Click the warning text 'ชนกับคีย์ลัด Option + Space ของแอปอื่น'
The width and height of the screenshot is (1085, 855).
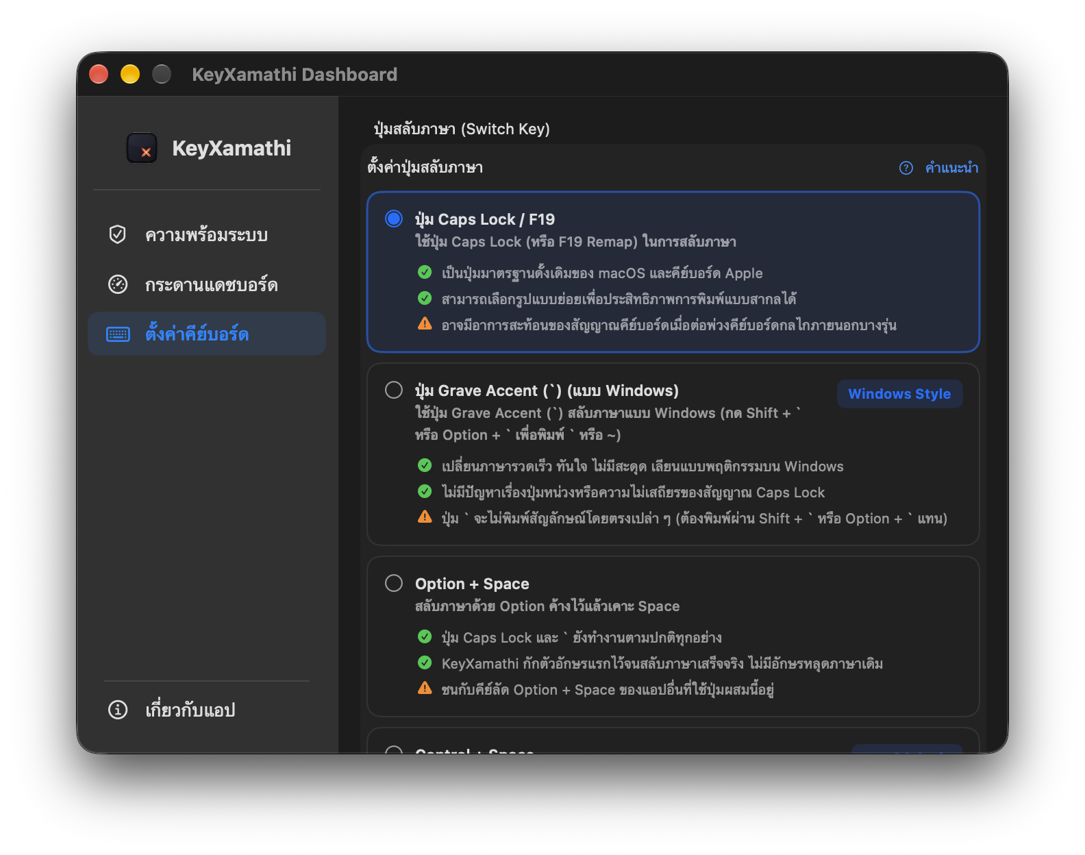coord(608,690)
